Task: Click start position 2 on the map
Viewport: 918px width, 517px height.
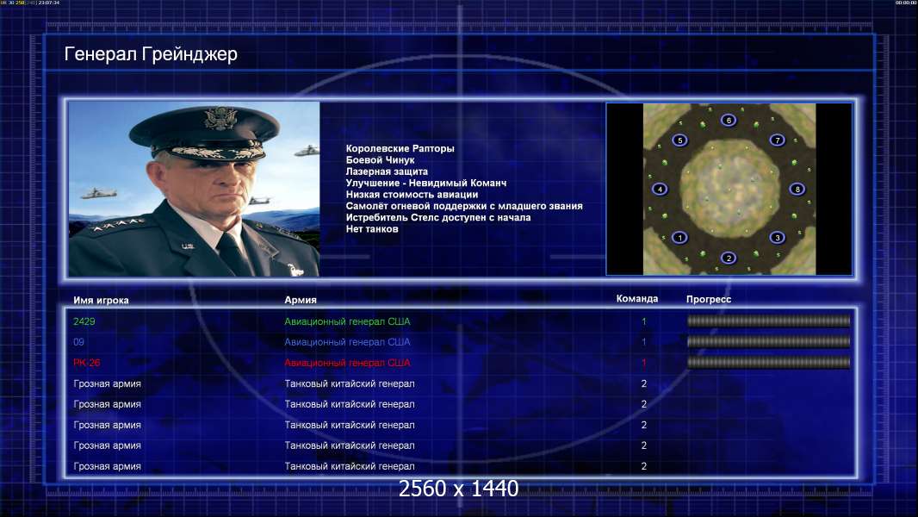Action: click(x=729, y=258)
